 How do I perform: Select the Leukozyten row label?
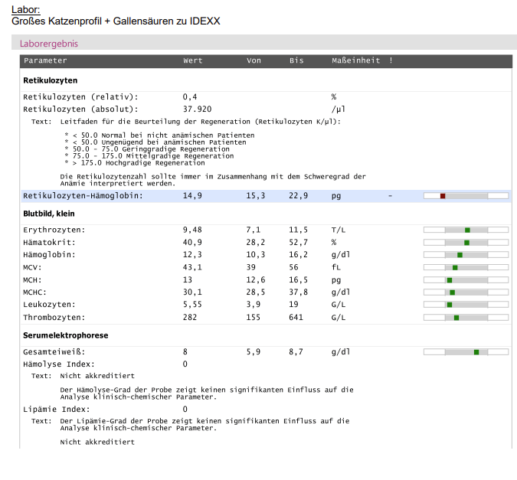click(49, 305)
